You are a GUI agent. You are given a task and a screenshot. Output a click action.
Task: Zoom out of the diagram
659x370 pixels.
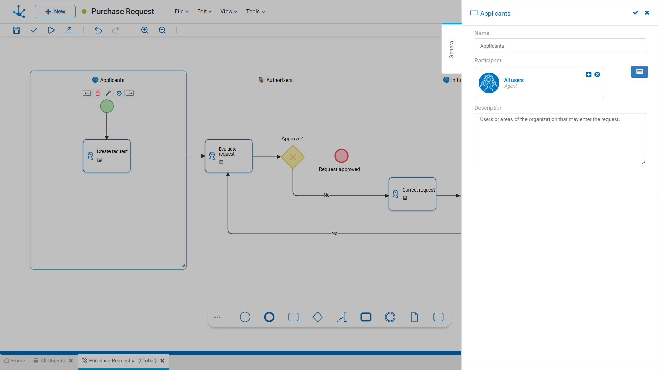[x=162, y=30]
